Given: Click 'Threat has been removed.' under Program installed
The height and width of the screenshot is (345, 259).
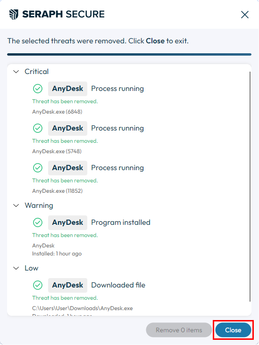Looking at the screenshot, I should [x=65, y=235].
